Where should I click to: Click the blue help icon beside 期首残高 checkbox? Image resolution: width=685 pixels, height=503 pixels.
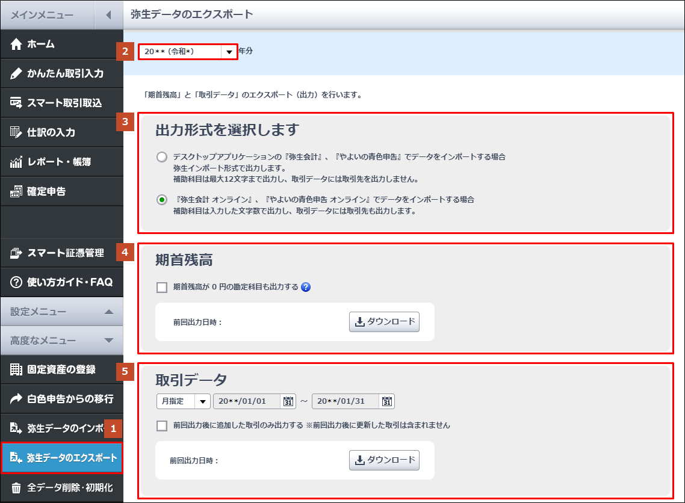[x=306, y=287]
